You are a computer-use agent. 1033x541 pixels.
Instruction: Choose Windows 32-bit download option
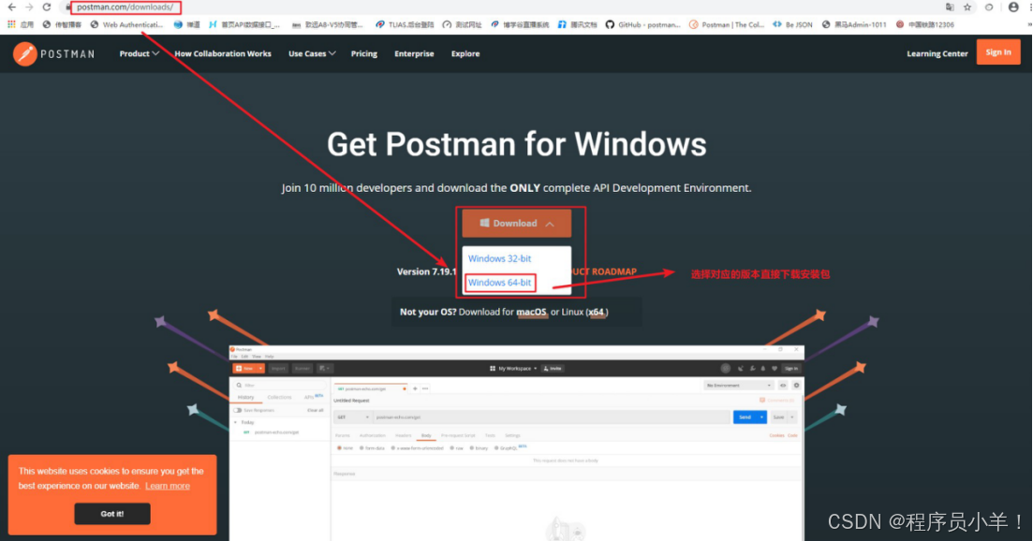[x=499, y=258]
